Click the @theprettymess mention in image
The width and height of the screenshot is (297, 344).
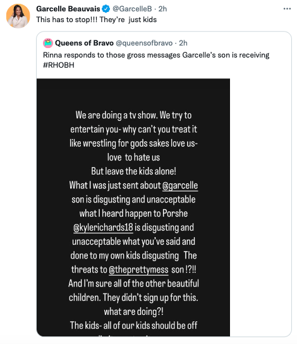(139, 270)
